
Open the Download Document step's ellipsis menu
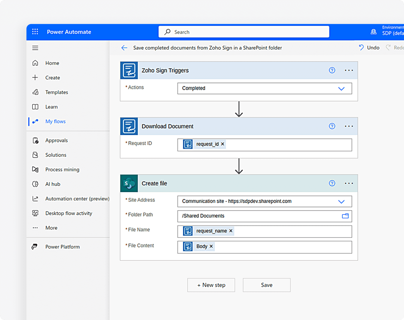pos(349,126)
